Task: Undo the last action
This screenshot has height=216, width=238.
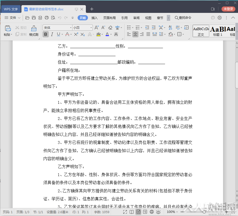Action: click(60, 18)
